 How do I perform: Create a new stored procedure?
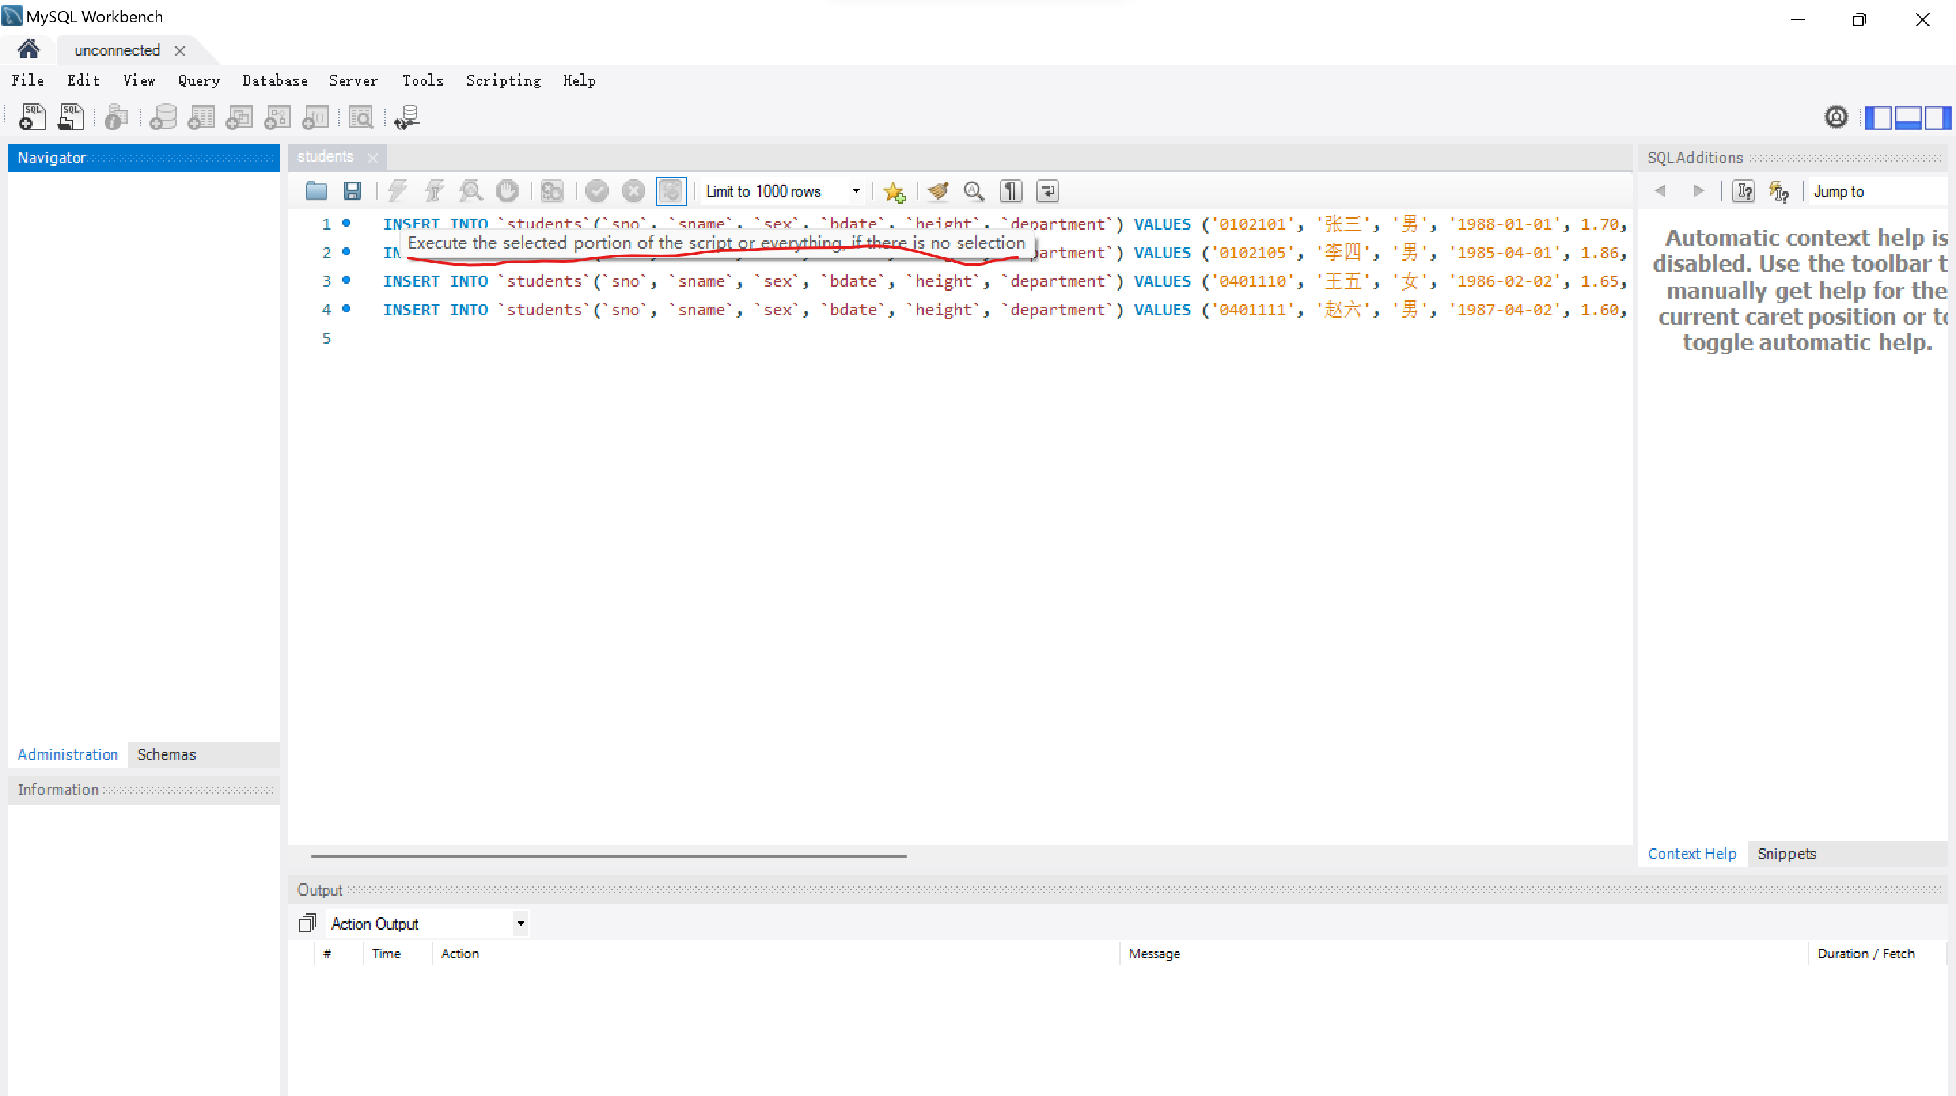(x=276, y=117)
